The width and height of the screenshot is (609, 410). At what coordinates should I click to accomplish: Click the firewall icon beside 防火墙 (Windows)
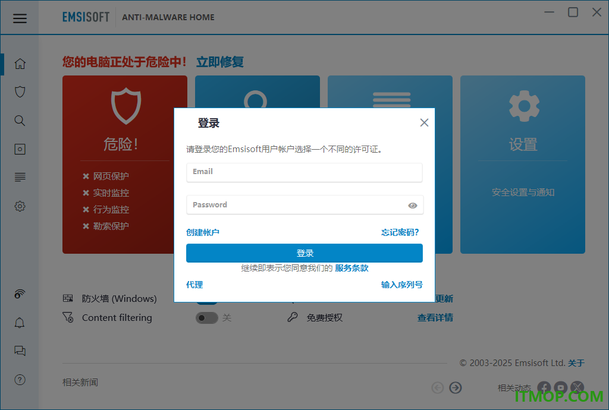pyautogui.click(x=68, y=298)
